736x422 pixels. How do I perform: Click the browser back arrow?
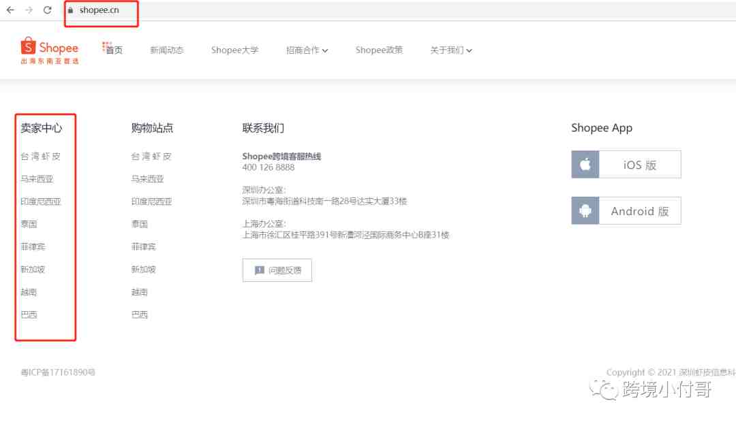pos(10,10)
